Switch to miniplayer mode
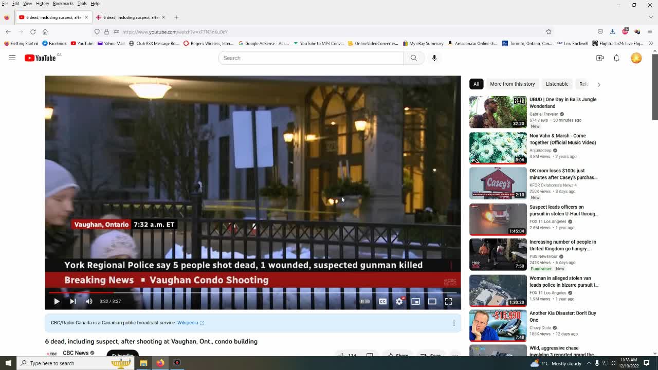This screenshot has height=370, width=658. (x=415, y=302)
